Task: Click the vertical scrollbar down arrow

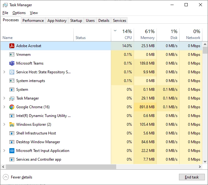Action: tap(205, 162)
